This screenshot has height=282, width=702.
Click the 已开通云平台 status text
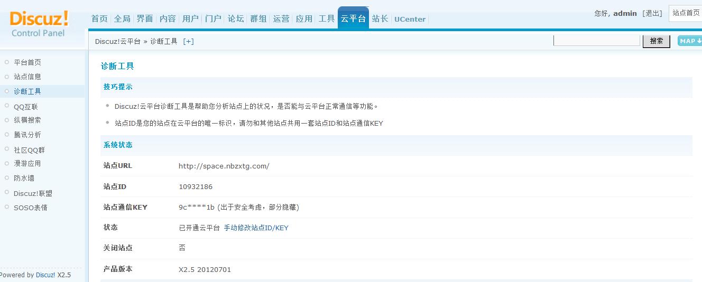199,228
